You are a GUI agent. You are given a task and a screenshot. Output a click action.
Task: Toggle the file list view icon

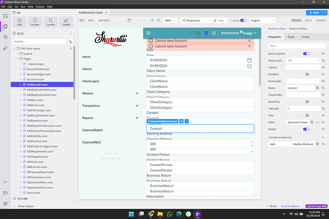pos(71,42)
